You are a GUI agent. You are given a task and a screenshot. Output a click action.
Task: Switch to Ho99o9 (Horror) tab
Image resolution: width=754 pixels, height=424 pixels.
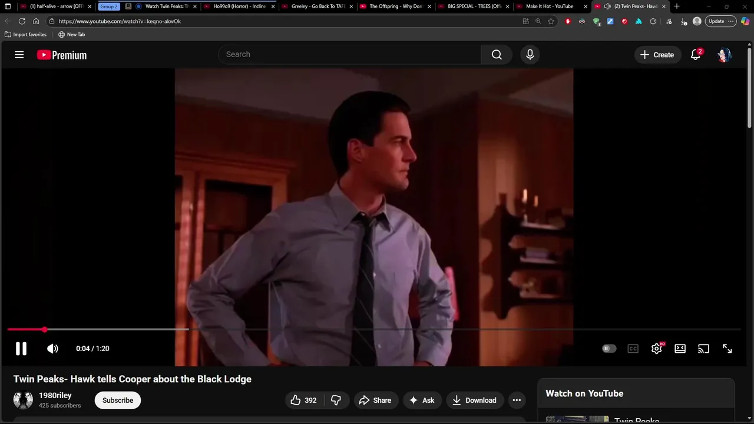[x=239, y=6]
